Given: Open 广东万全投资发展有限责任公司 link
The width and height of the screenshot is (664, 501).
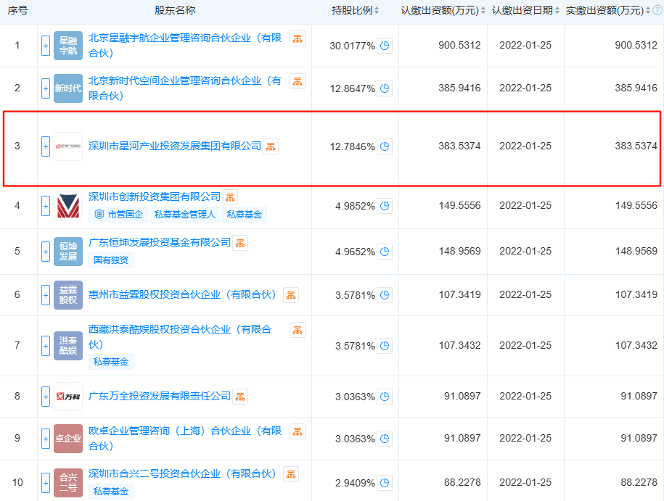Looking at the screenshot, I should pos(159,397).
